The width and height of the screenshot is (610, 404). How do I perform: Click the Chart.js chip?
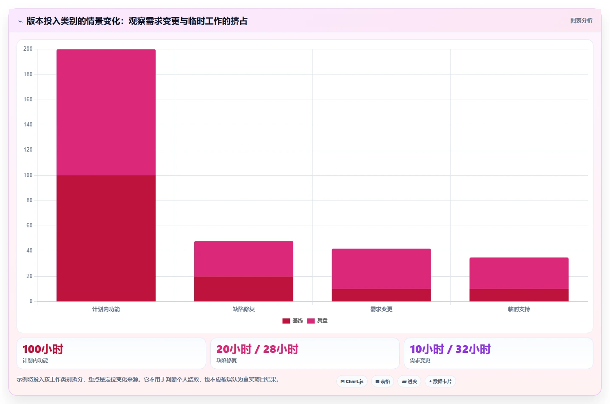[352, 381]
